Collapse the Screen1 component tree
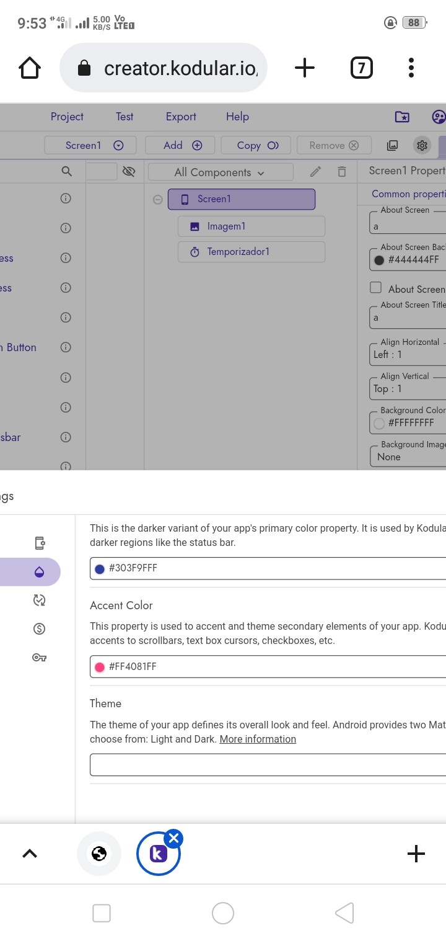The height and width of the screenshot is (943, 446). [158, 199]
